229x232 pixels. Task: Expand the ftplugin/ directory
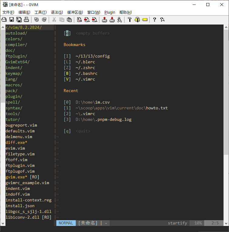point(16,56)
